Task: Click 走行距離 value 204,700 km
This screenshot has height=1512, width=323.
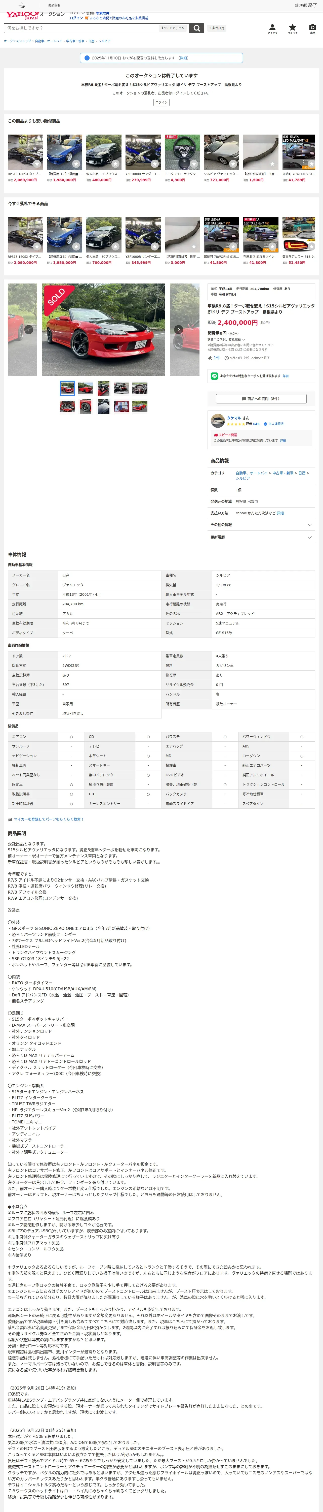Action: click(73, 604)
